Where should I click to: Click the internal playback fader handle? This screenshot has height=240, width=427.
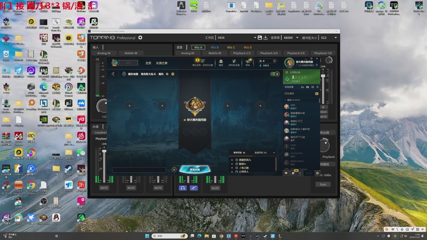(104, 151)
